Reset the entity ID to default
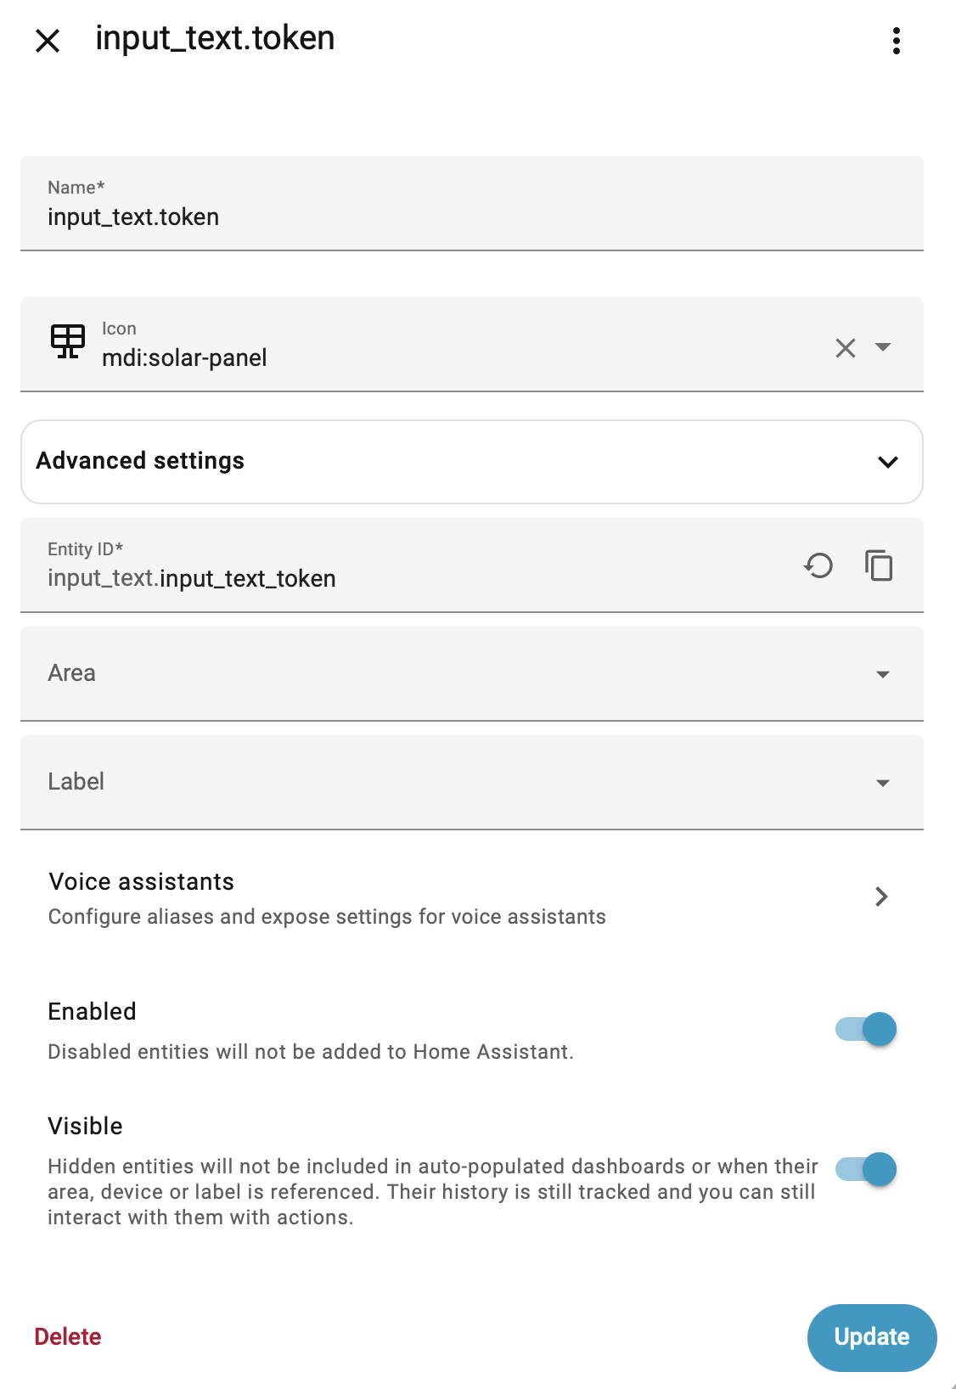956x1389 pixels. tap(818, 565)
